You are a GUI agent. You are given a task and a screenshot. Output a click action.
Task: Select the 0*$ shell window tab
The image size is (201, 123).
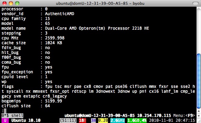pyautogui.click(x=11, y=115)
